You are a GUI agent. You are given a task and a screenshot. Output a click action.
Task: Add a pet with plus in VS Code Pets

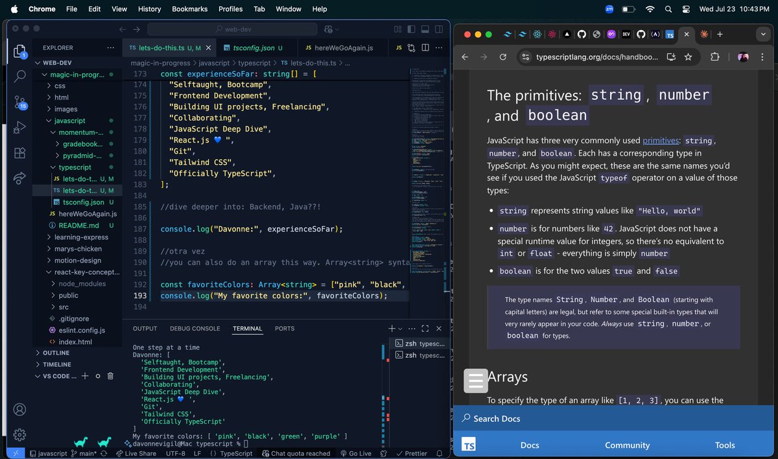click(x=85, y=376)
